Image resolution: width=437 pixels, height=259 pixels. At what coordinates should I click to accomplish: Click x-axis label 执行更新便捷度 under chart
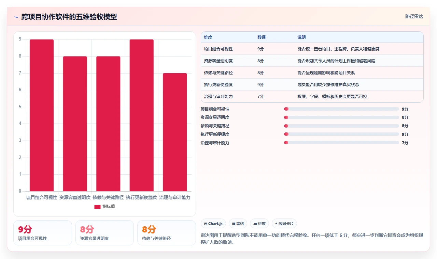point(141,197)
